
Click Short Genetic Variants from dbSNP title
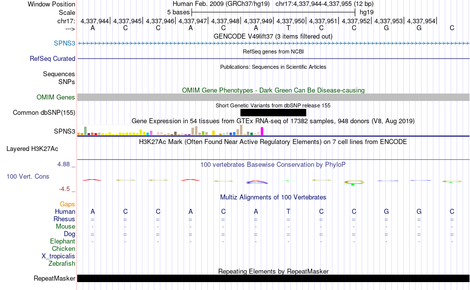click(x=273, y=105)
